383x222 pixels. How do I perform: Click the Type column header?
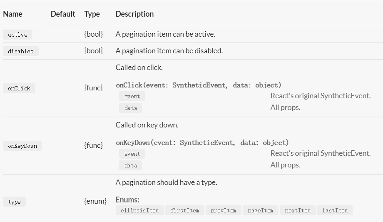click(92, 14)
